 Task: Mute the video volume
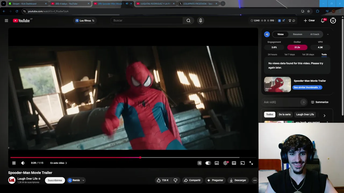point(23,163)
